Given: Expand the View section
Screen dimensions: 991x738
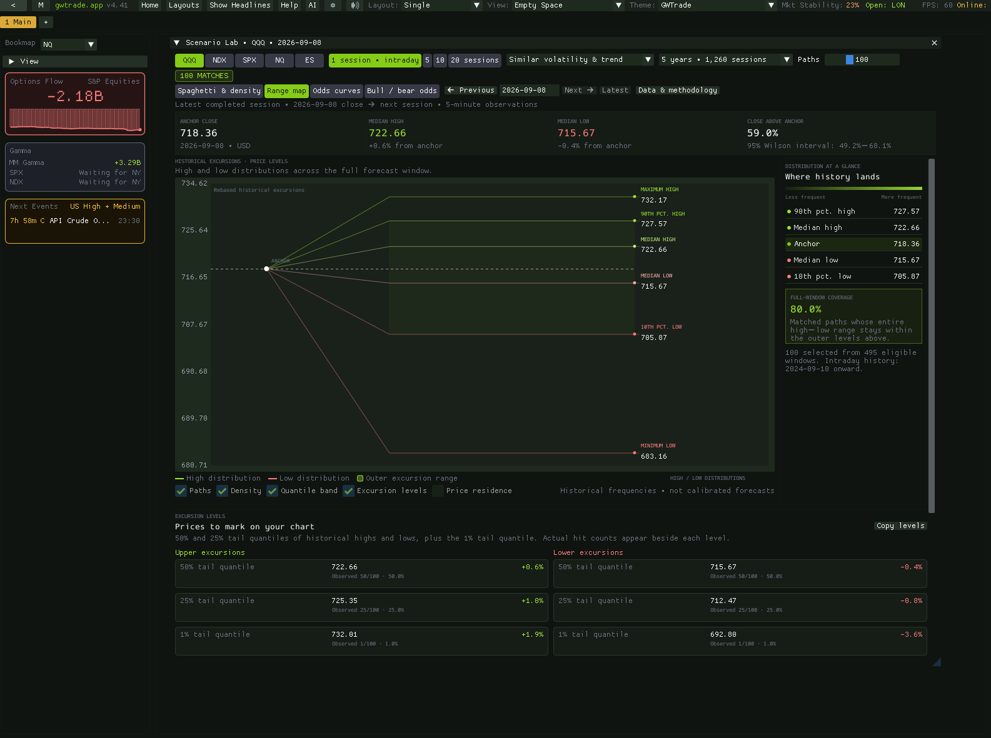Looking at the screenshot, I should click(75, 61).
